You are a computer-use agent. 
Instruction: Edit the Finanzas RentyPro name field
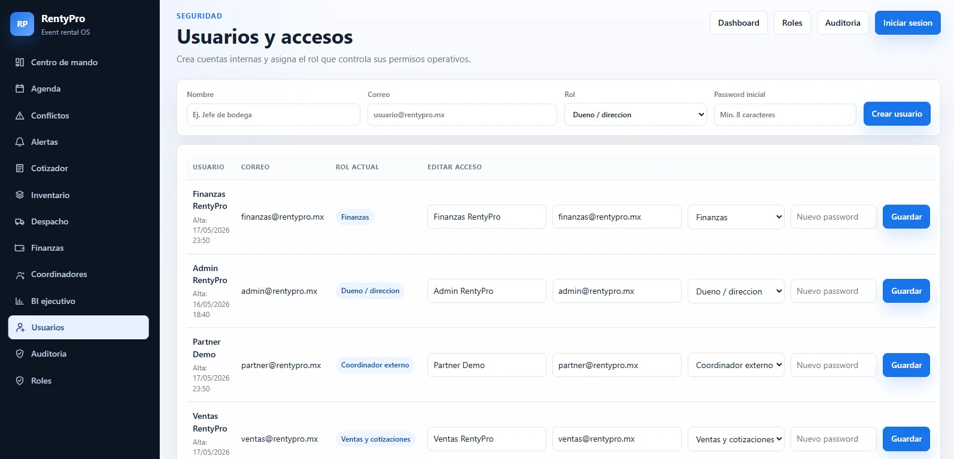pyautogui.click(x=487, y=217)
